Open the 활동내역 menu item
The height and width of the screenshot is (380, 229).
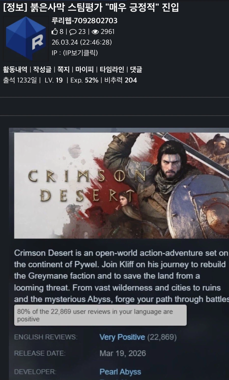15,69
